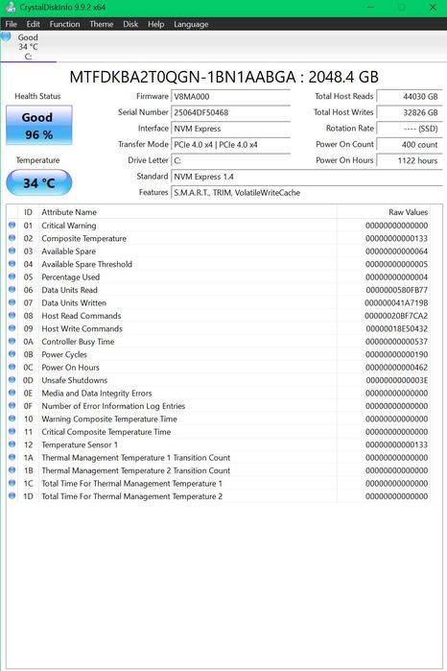Viewport: 447px width, 671px height.
Task: Click the Raw Values column header
Action: (x=384, y=212)
